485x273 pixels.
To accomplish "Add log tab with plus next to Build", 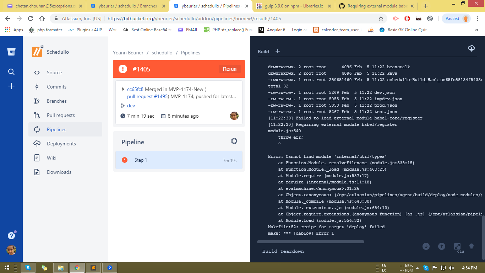I will (278, 51).
